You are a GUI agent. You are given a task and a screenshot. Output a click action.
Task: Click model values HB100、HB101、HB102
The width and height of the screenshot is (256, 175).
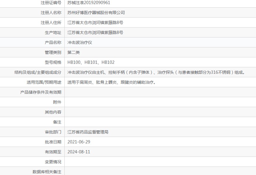91,62
